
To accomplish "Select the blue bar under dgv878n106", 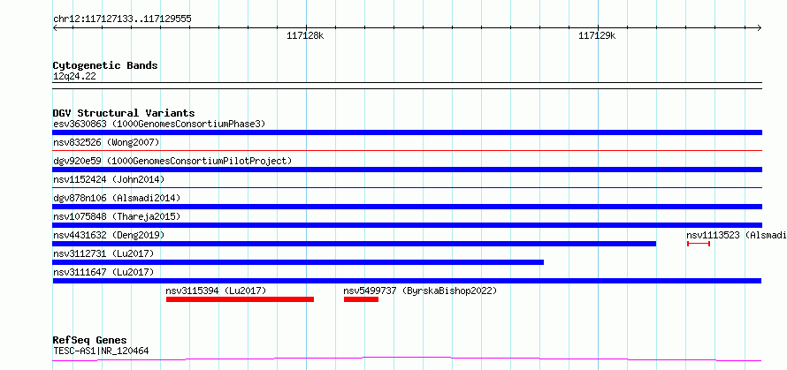I will pyautogui.click(x=407, y=207).
